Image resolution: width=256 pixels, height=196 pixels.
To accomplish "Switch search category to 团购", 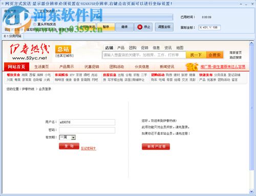I will [133, 48].
